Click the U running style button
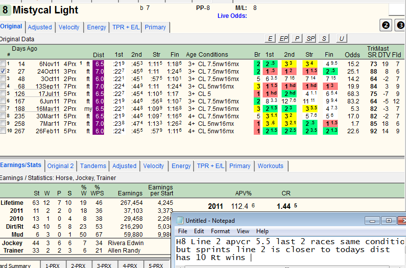This screenshot has width=406, height=268. coord(341,39)
